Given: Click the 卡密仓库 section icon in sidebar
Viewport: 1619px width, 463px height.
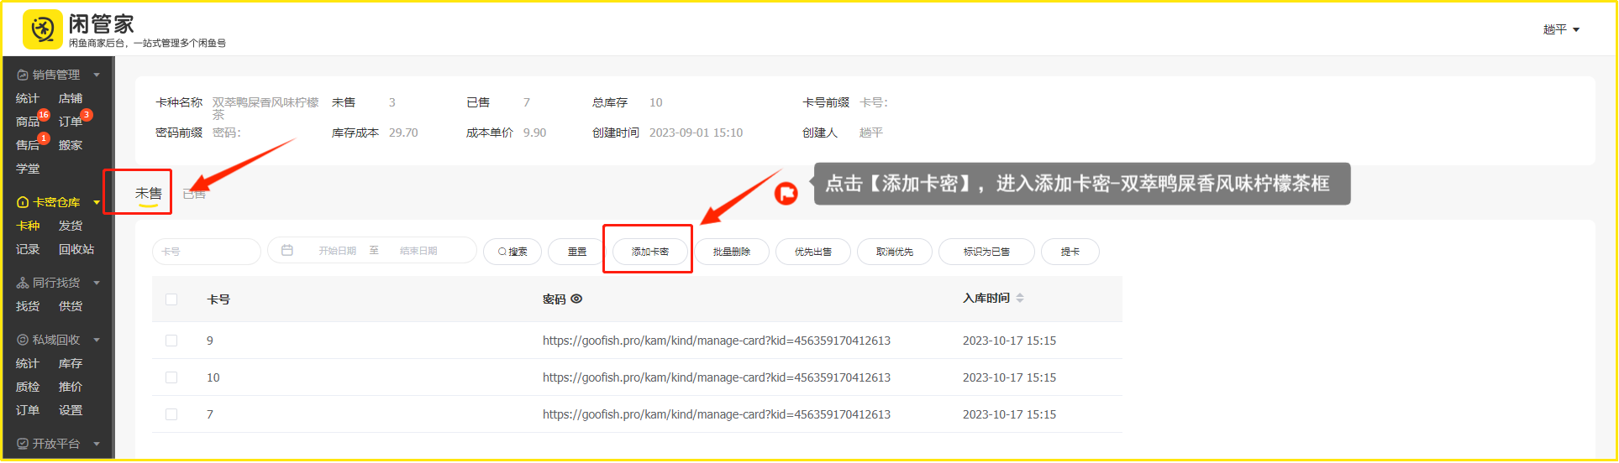Looking at the screenshot, I should pyautogui.click(x=23, y=202).
